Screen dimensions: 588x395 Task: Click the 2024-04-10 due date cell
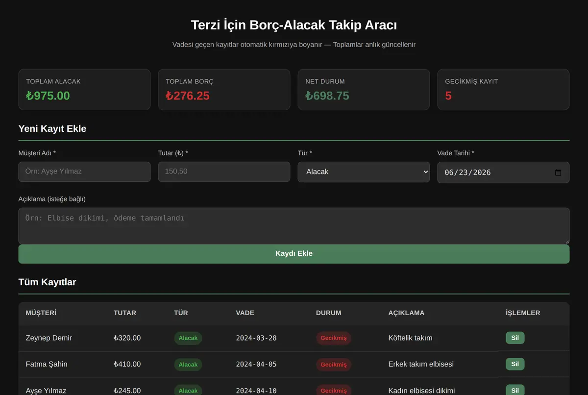pos(256,391)
